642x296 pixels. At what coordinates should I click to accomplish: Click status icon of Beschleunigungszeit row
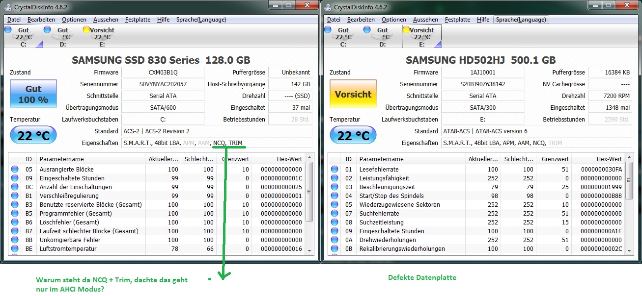(335, 187)
